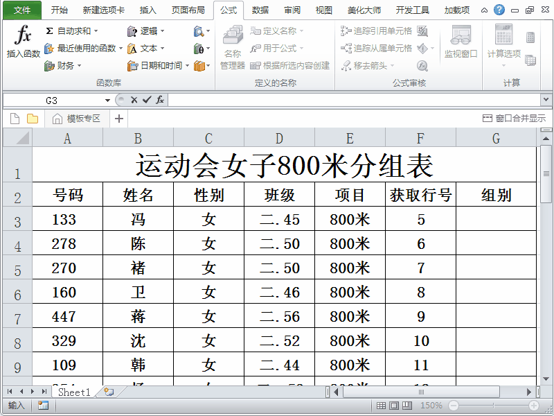Open More Functions book icon
The height and width of the screenshot is (416, 554).
[199, 66]
